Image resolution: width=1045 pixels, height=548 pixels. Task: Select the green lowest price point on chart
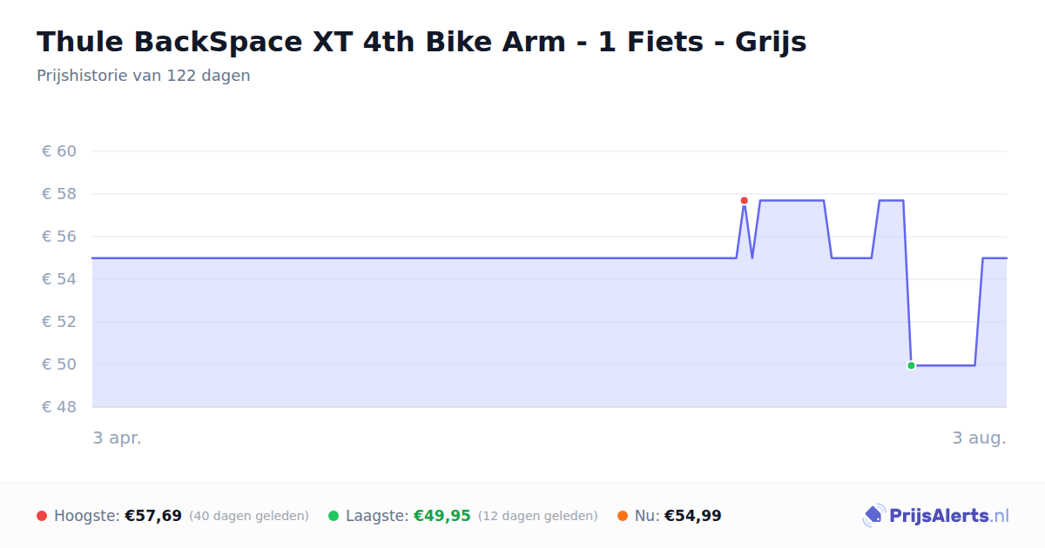coord(911,365)
